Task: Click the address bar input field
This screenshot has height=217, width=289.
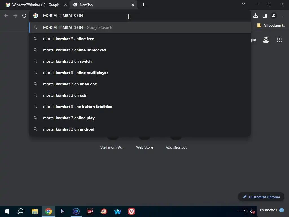Action: pos(140,16)
